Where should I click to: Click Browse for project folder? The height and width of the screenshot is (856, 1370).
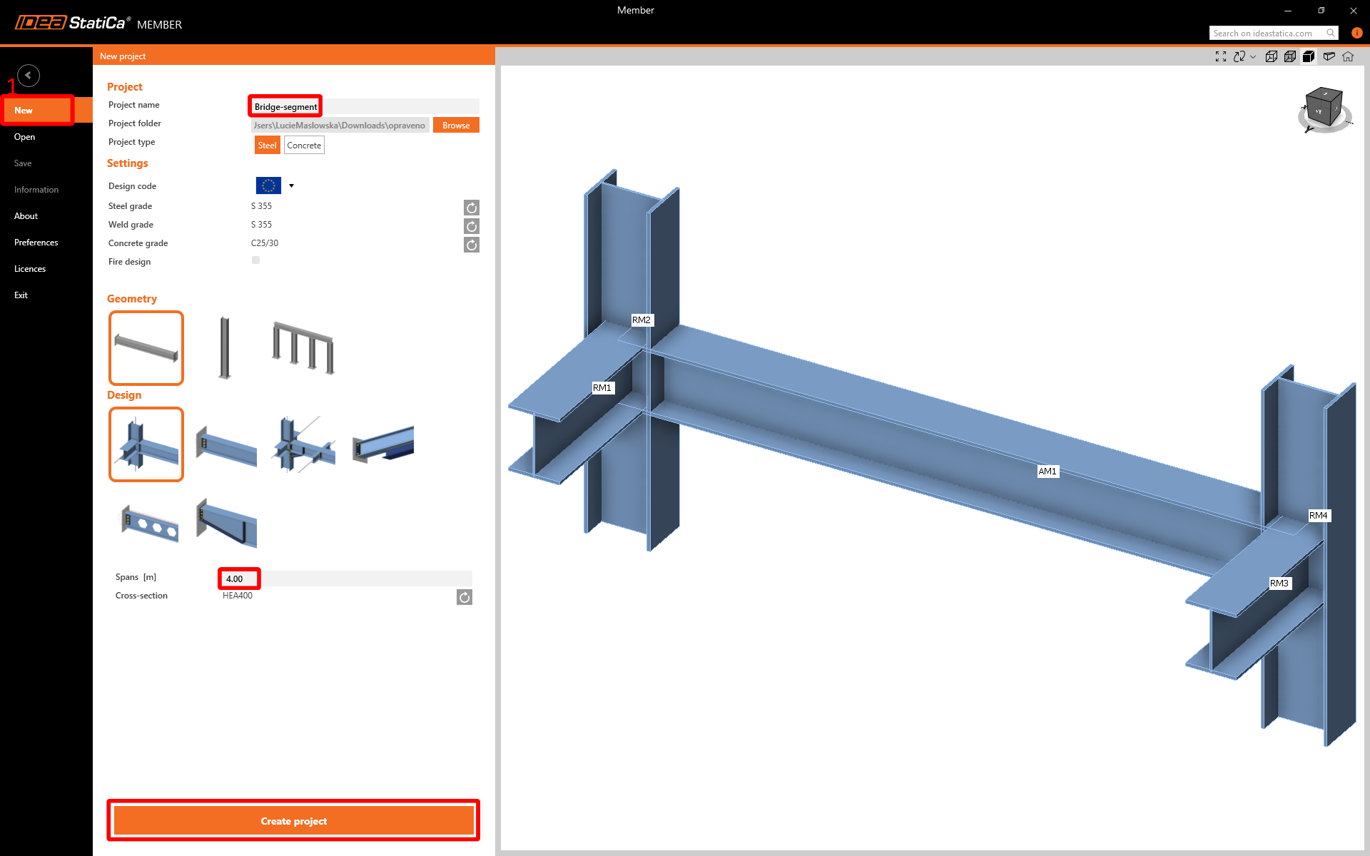coord(456,126)
